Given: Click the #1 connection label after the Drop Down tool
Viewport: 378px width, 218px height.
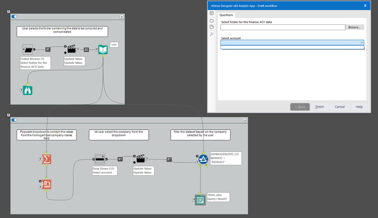Looking at the screenshot, I should [x=120, y=159].
